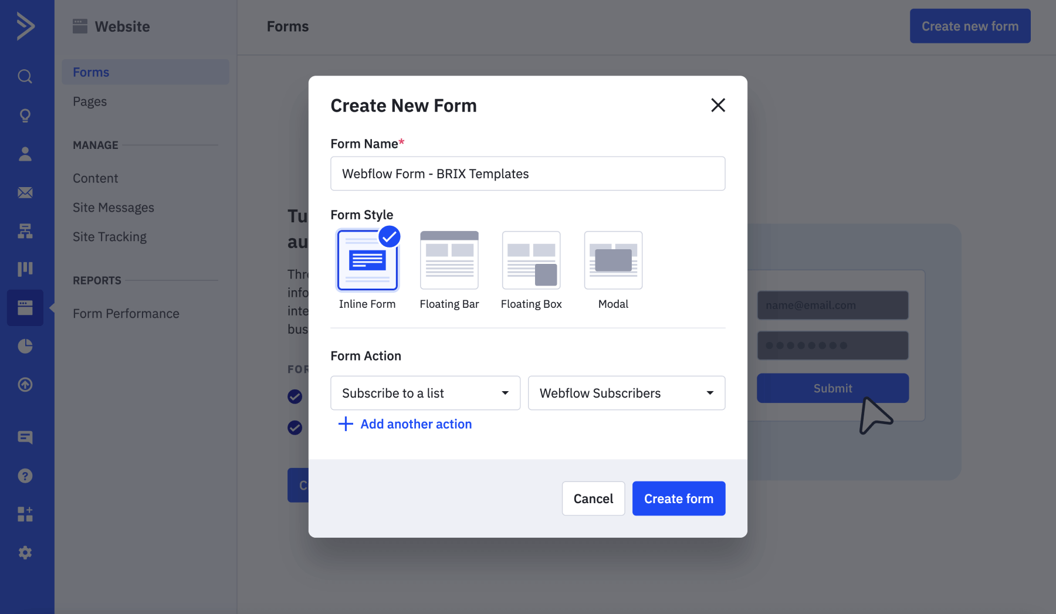Click the Forms page title
The image size is (1056, 614).
[287, 26]
